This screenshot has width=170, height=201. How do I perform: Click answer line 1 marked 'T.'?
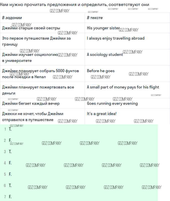(10, 129)
